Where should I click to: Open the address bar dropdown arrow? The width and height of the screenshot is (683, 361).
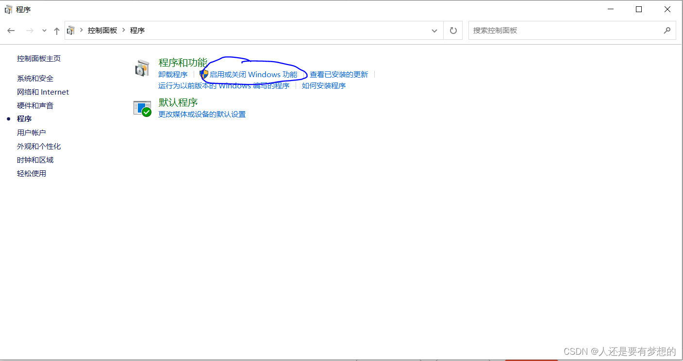click(434, 30)
